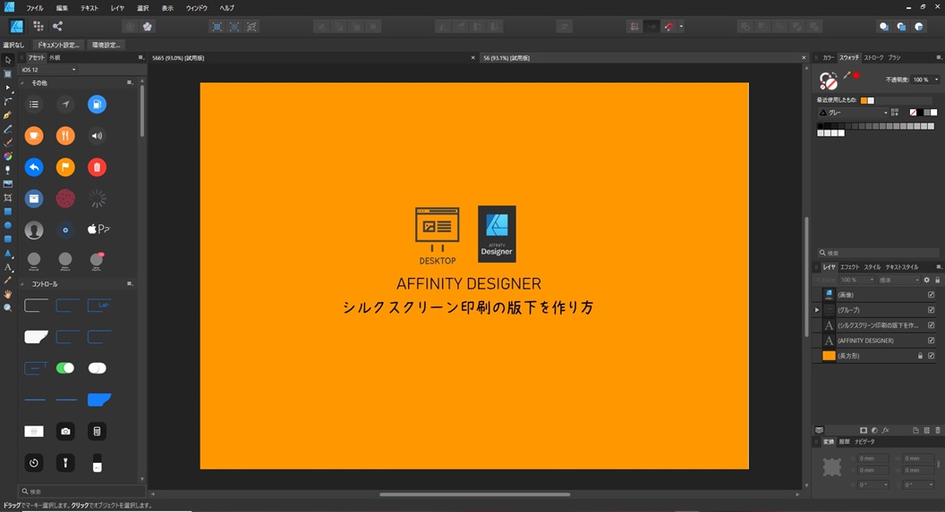The width and height of the screenshot is (945, 512).
Task: Select the flashlight control asset
Action: coord(65,462)
